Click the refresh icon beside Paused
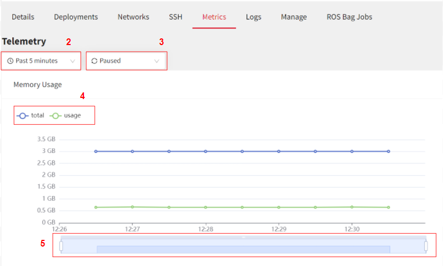The width and height of the screenshot is (443, 266). pyautogui.click(x=95, y=61)
